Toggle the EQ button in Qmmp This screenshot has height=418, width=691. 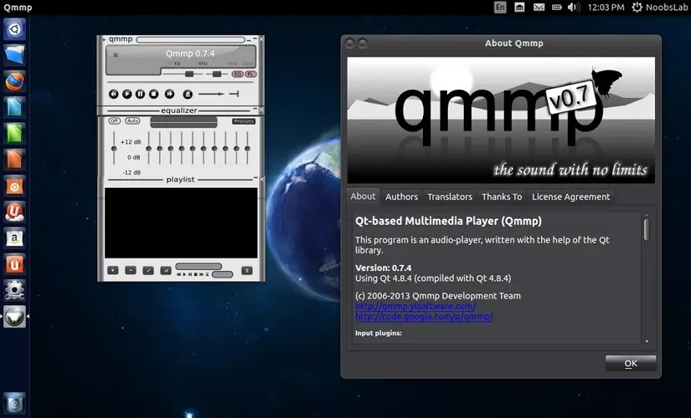coord(237,74)
